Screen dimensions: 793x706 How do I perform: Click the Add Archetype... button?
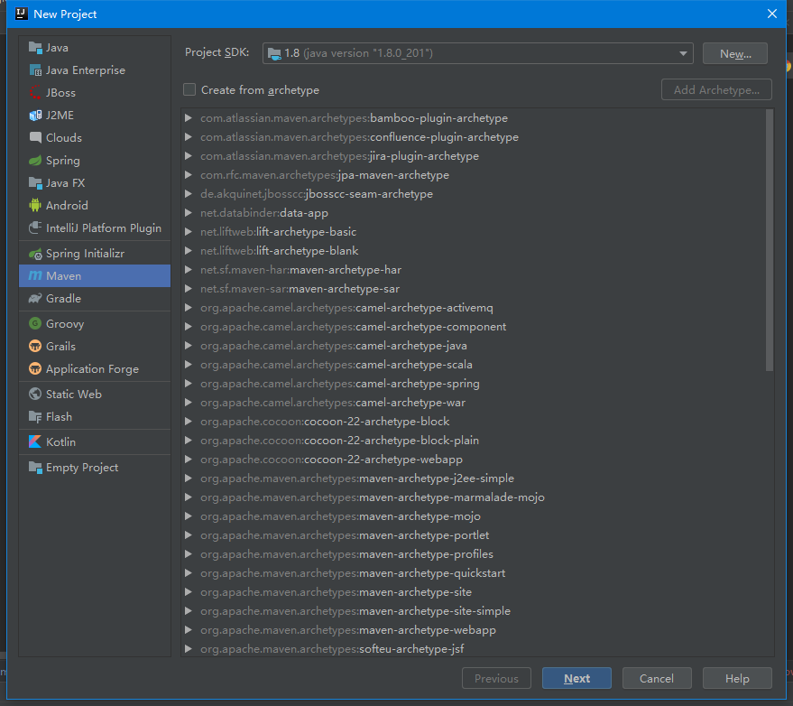point(716,89)
